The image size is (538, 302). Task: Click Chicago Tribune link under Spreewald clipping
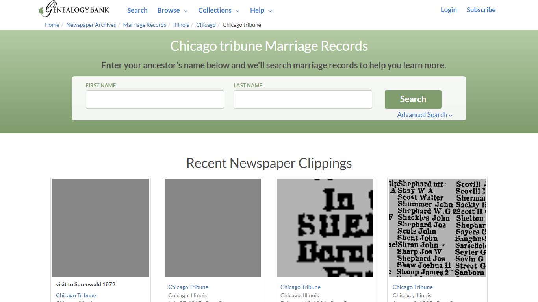76,295
